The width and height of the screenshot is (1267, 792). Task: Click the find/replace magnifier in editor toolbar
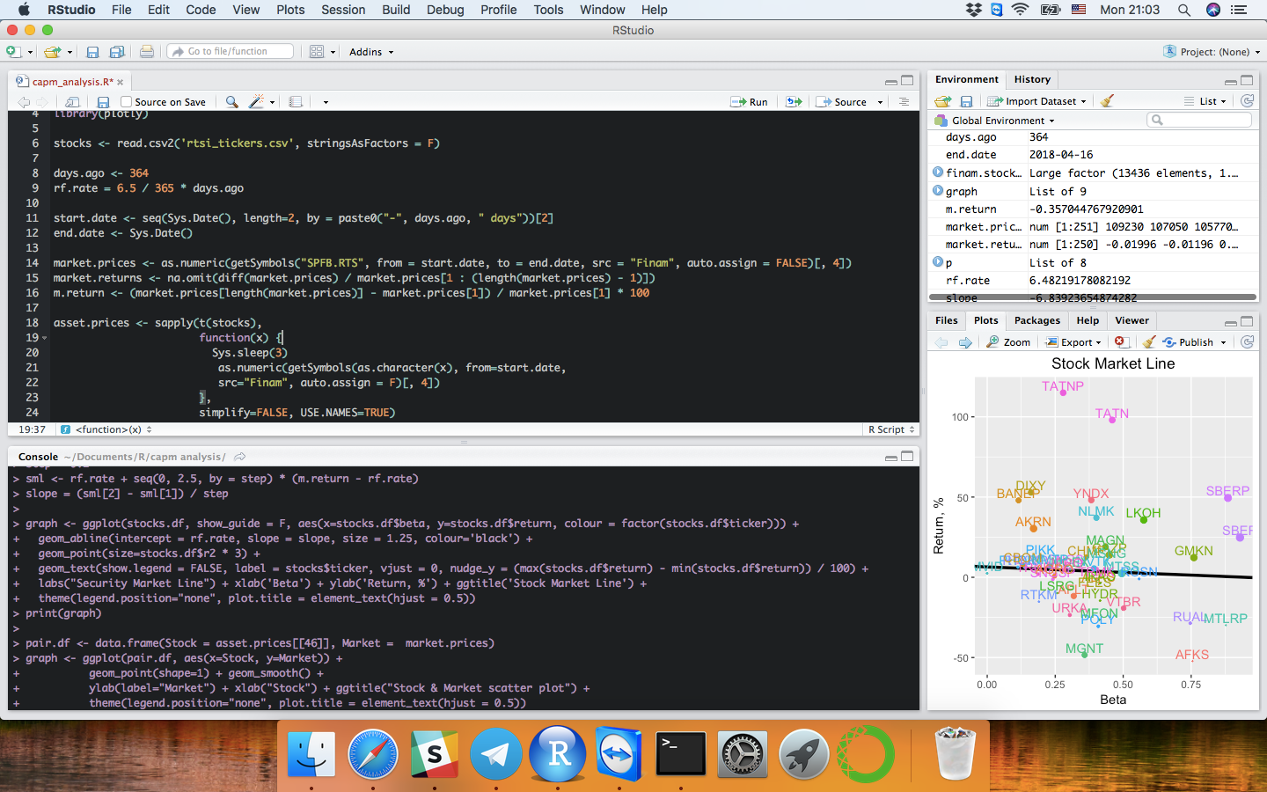tap(231, 102)
